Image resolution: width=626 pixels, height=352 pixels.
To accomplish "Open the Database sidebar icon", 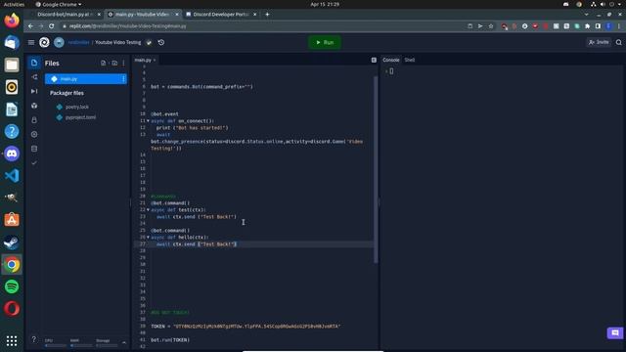I will coord(34,149).
